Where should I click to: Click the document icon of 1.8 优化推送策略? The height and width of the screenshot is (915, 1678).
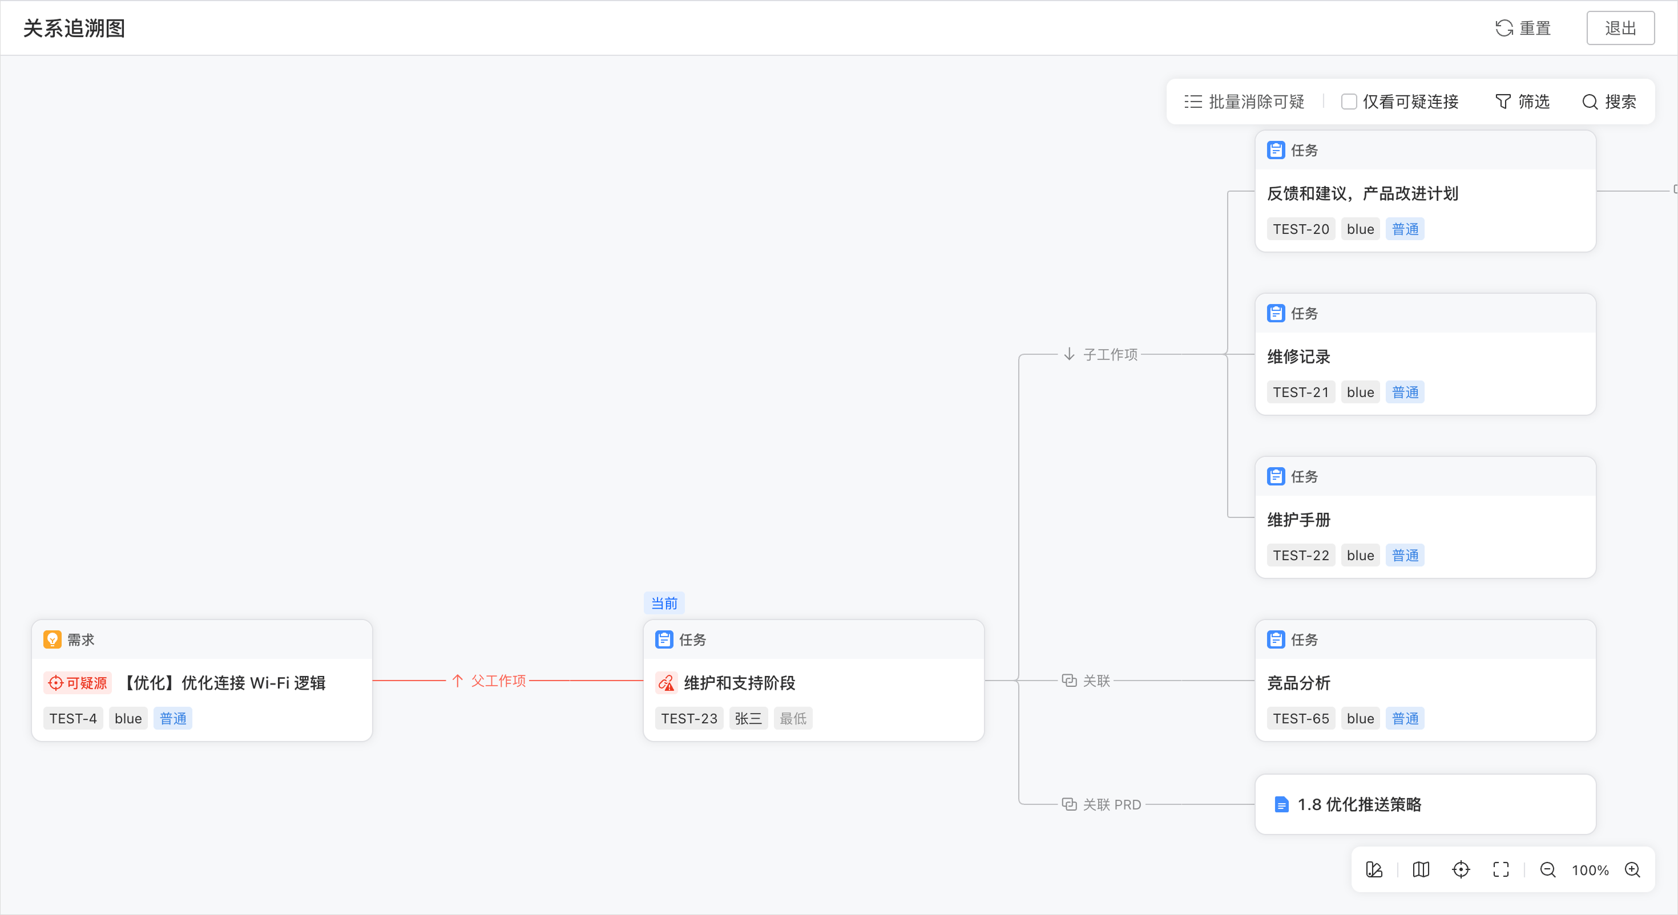1281,804
